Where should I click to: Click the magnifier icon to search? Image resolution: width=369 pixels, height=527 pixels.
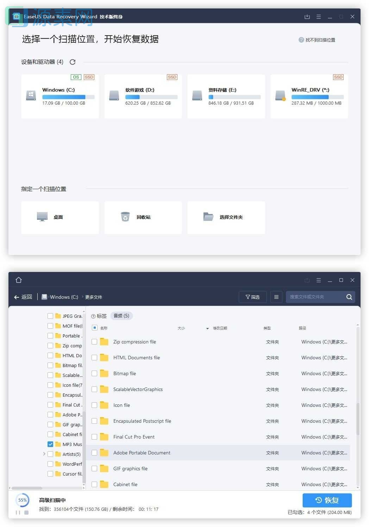tap(349, 297)
